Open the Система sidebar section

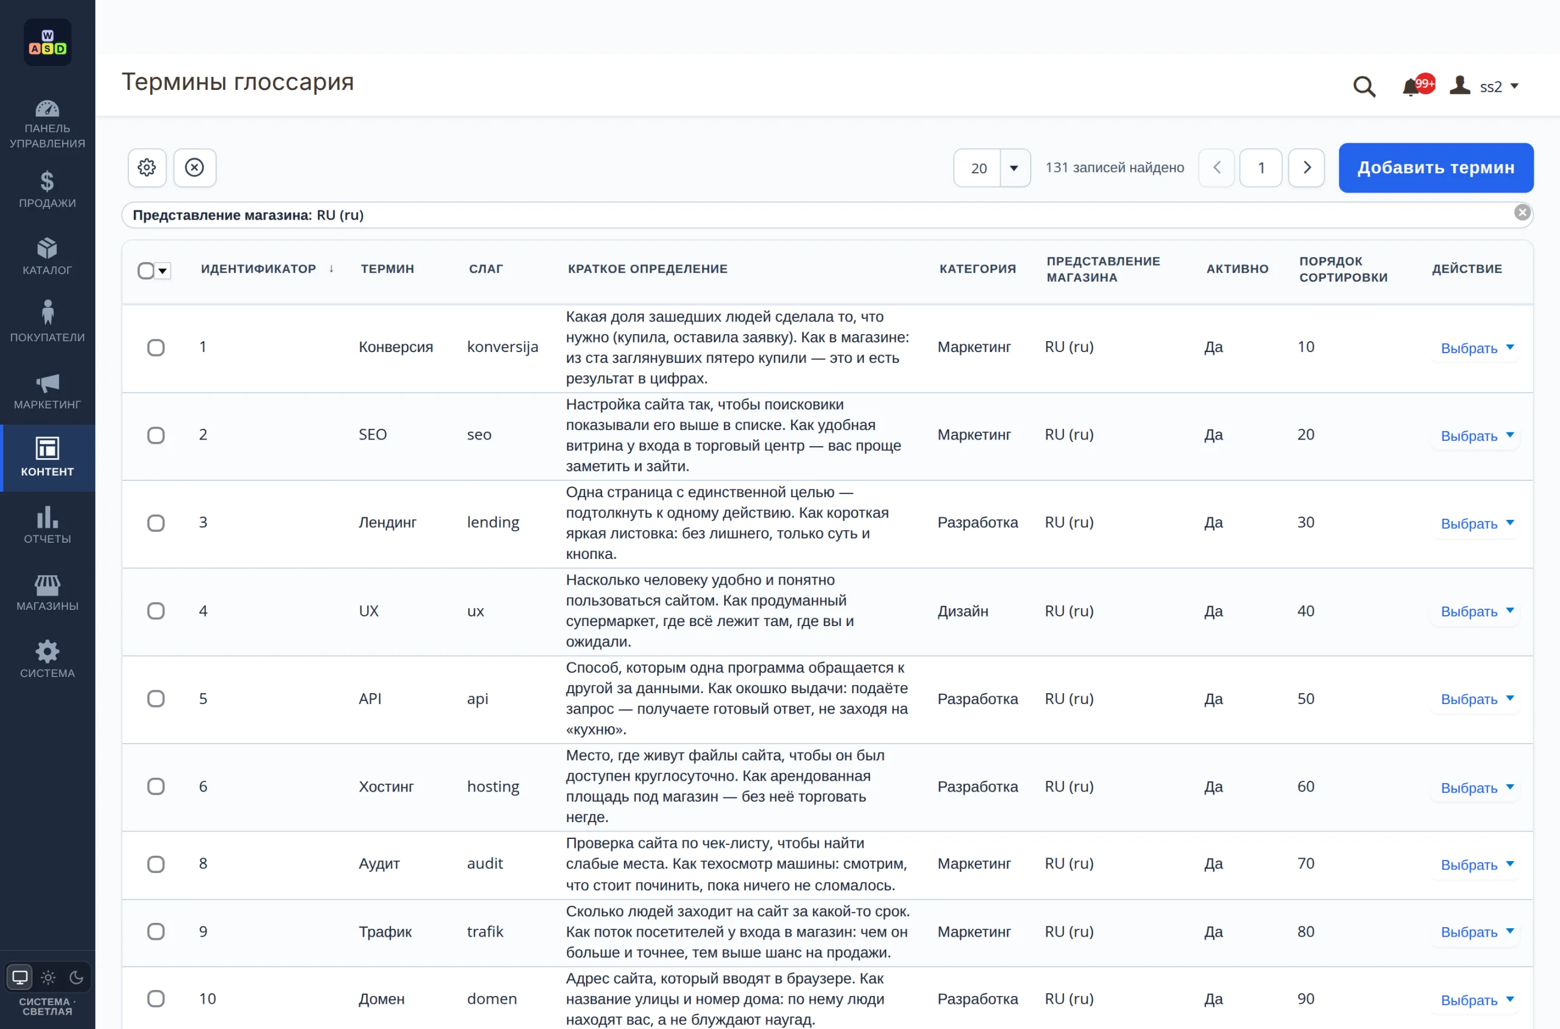click(x=47, y=660)
